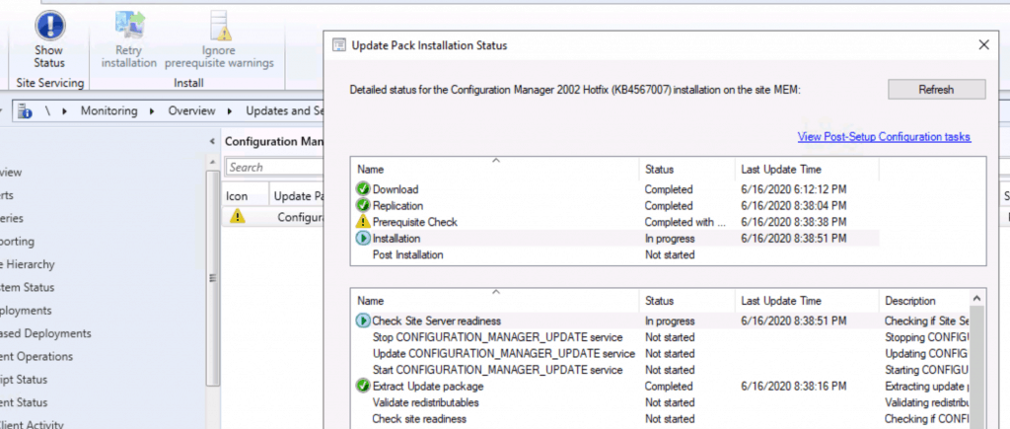This screenshot has height=429, width=1010.
Task: Select Start CONFIGURATION_MANAGER_UPDATE service row
Action: (660, 370)
